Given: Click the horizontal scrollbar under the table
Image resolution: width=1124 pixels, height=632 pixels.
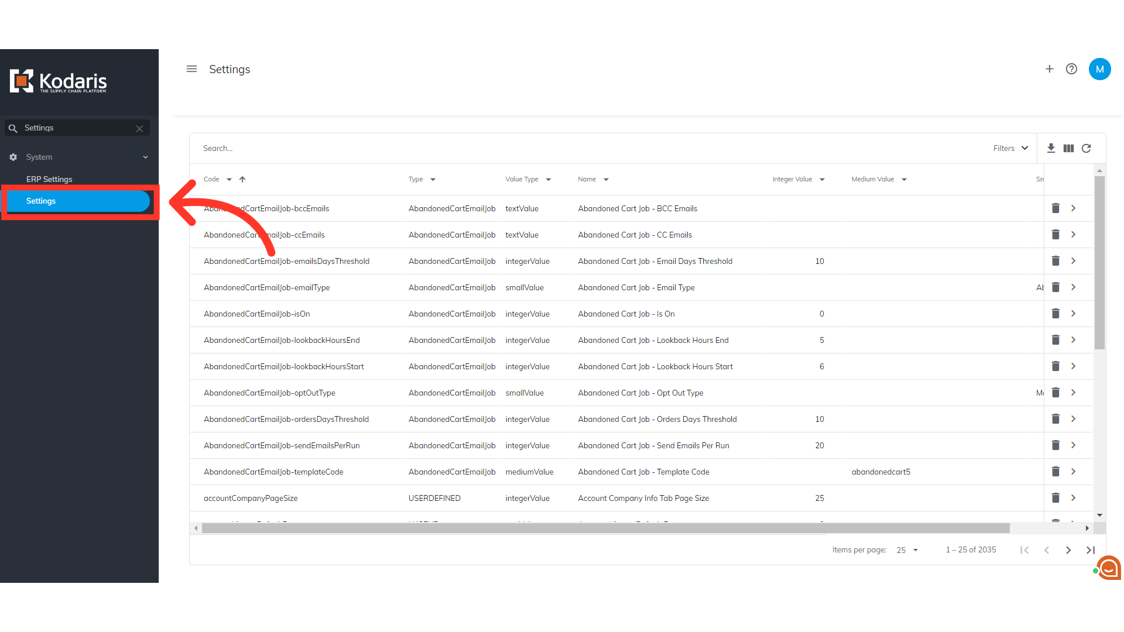Looking at the screenshot, I should [x=605, y=528].
